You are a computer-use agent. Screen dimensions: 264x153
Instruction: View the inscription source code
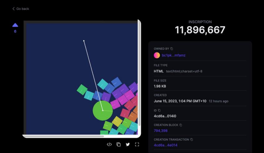tap(109, 144)
